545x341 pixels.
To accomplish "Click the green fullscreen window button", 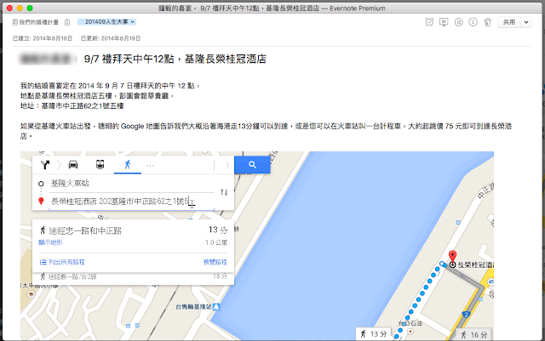I will (x=30, y=8).
